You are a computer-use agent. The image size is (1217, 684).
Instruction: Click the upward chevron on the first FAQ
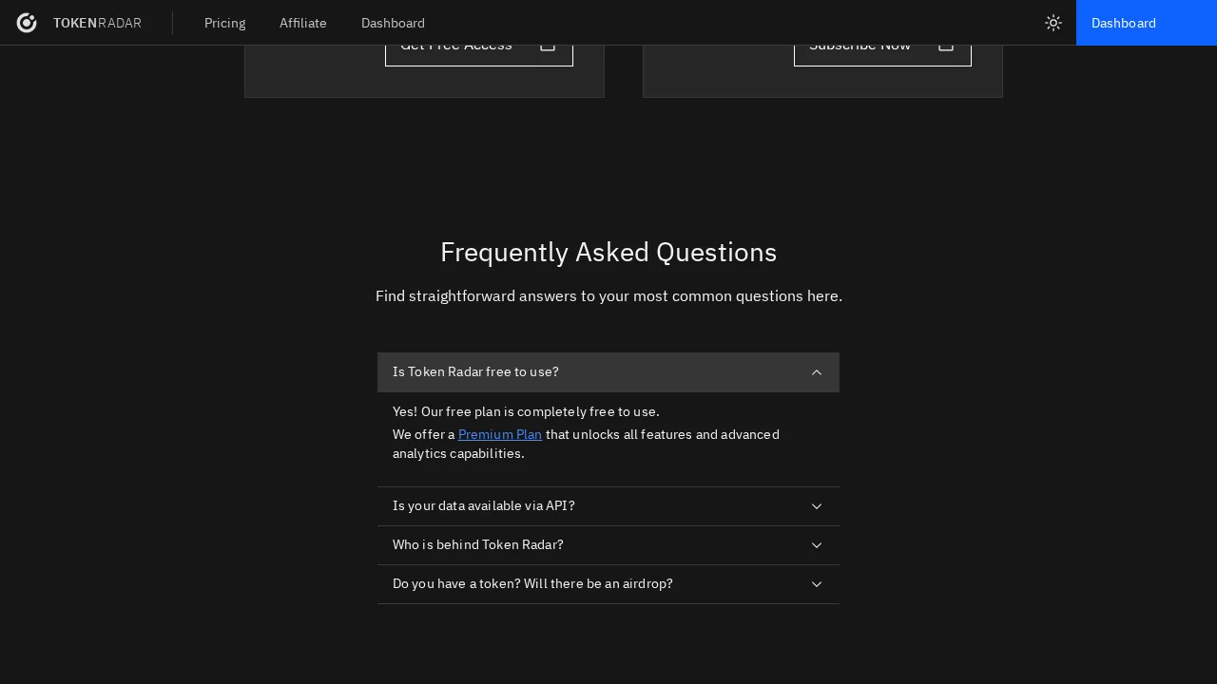click(817, 372)
